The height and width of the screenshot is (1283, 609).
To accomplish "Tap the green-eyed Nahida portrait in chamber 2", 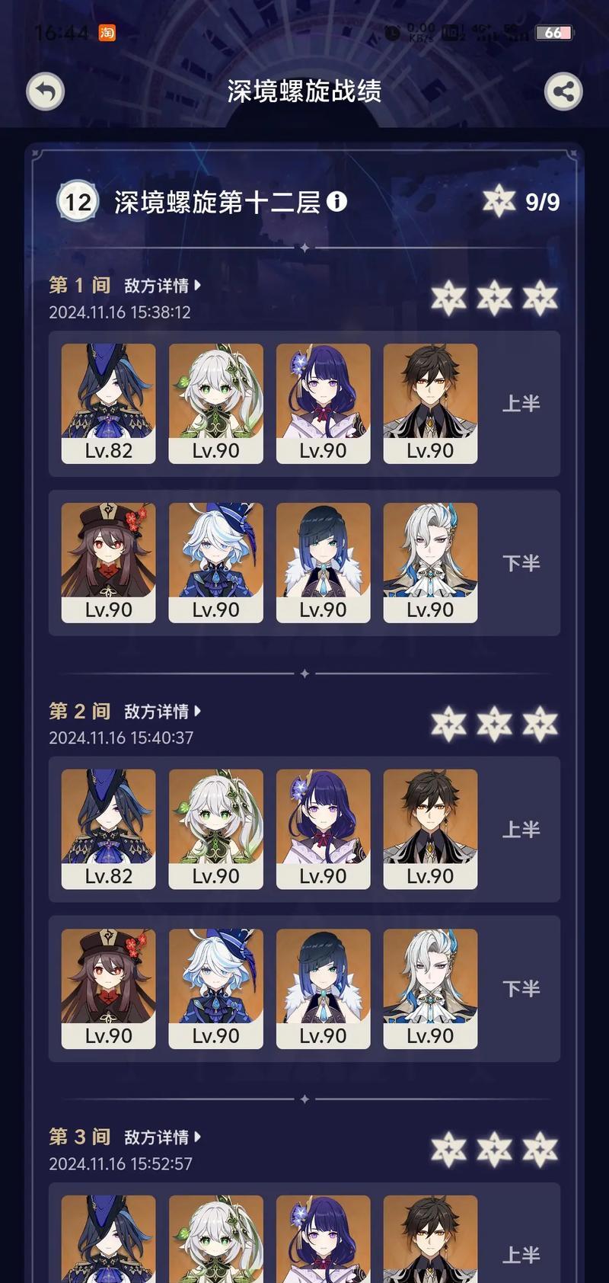I will [215, 830].
